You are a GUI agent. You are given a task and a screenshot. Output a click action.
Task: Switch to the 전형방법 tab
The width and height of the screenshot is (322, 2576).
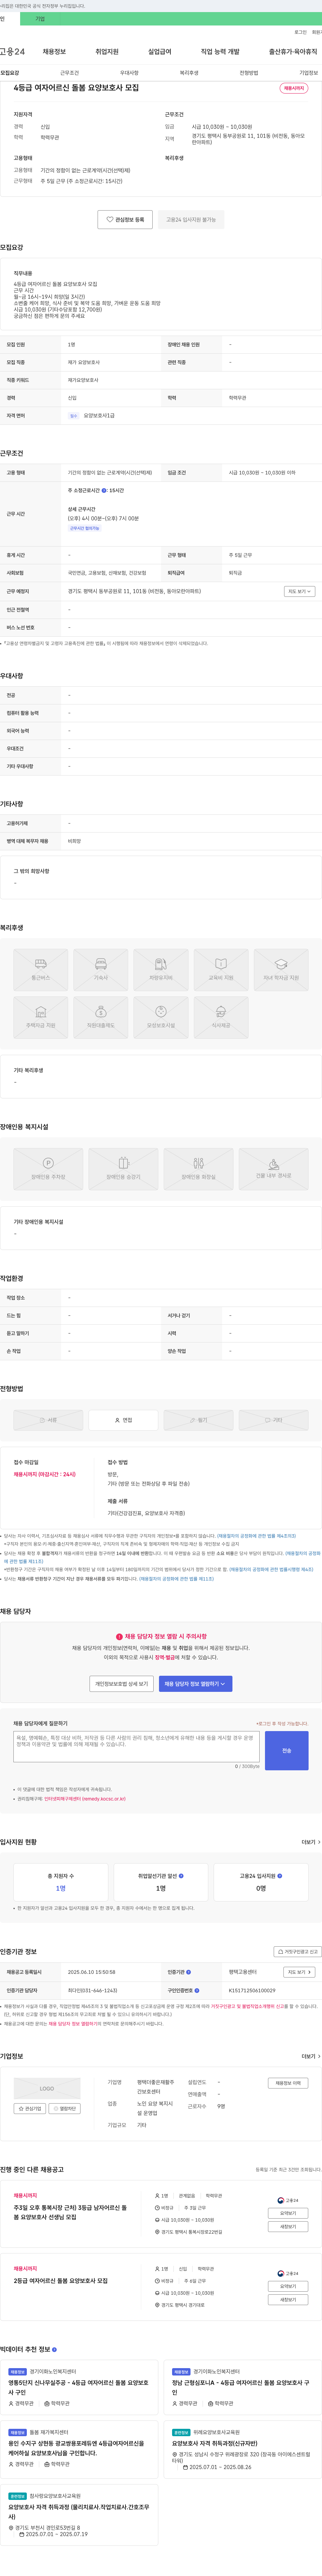[x=249, y=73]
